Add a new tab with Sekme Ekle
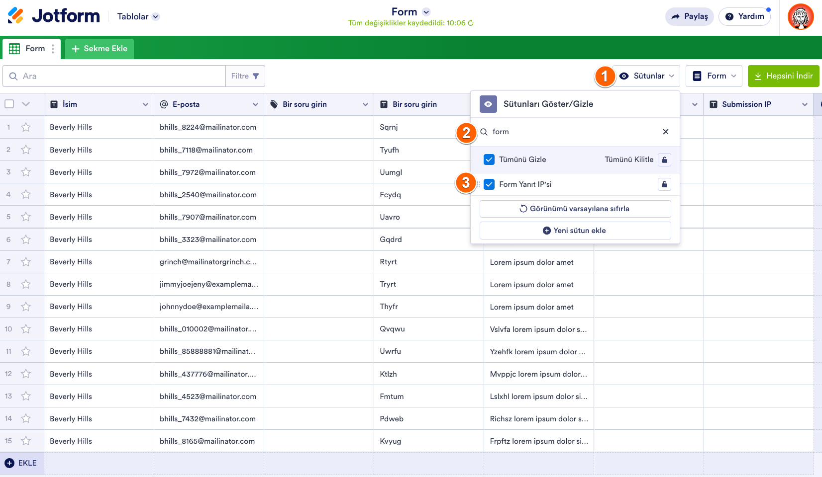The width and height of the screenshot is (822, 477). (x=100, y=49)
